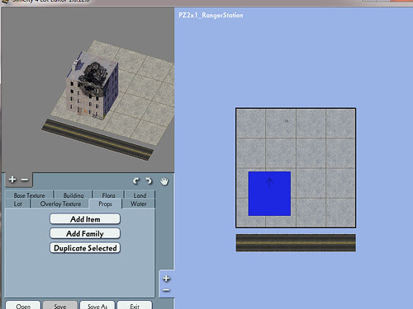This screenshot has width=413, height=309.
Task: Select the hand pan tool
Action: pos(164,181)
